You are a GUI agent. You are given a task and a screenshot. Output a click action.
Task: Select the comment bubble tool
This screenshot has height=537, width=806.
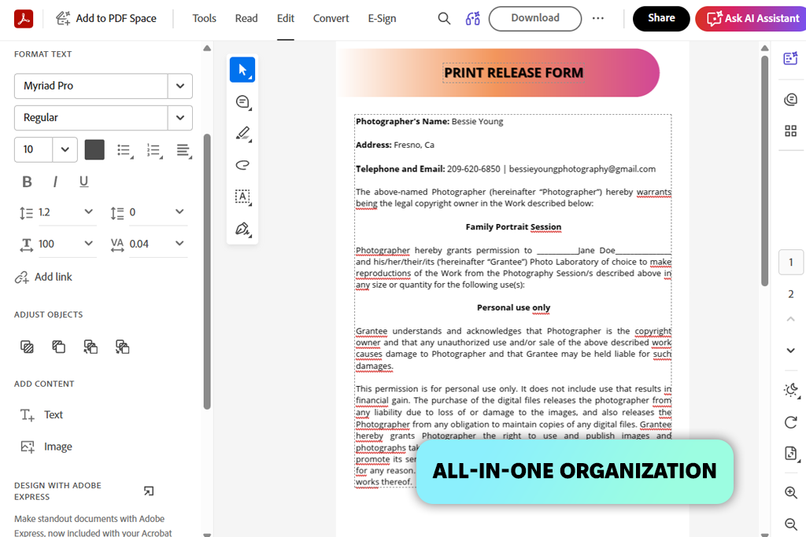tap(242, 101)
